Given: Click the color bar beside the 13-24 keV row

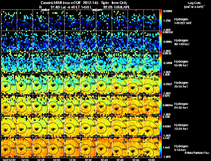Looking at the screenshot, I should click(x=160, y=126).
